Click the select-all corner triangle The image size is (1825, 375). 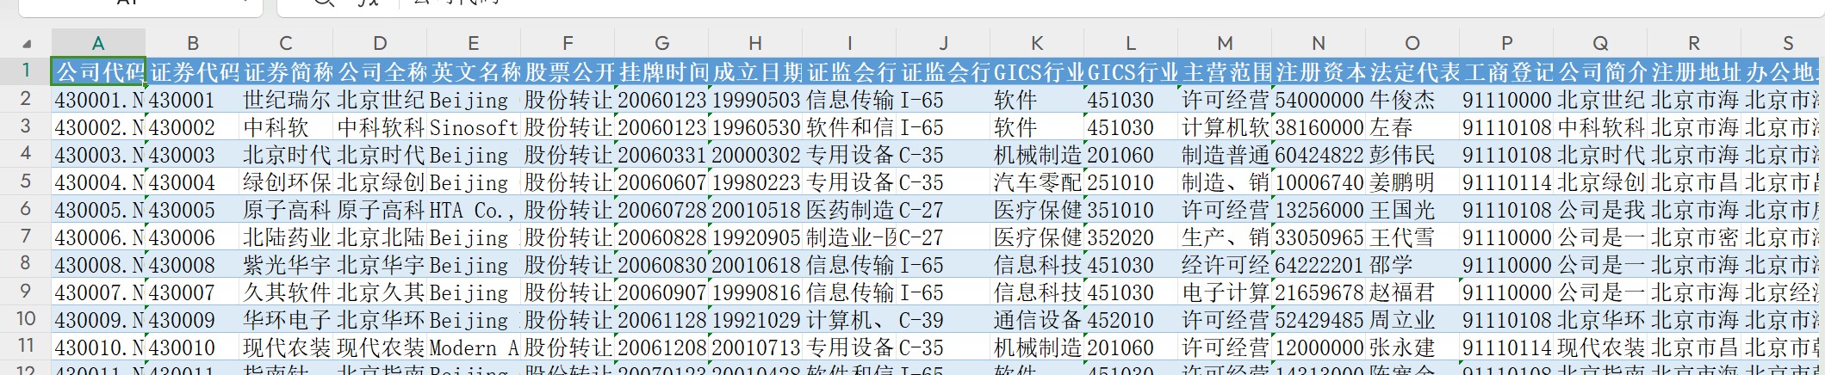click(x=27, y=43)
